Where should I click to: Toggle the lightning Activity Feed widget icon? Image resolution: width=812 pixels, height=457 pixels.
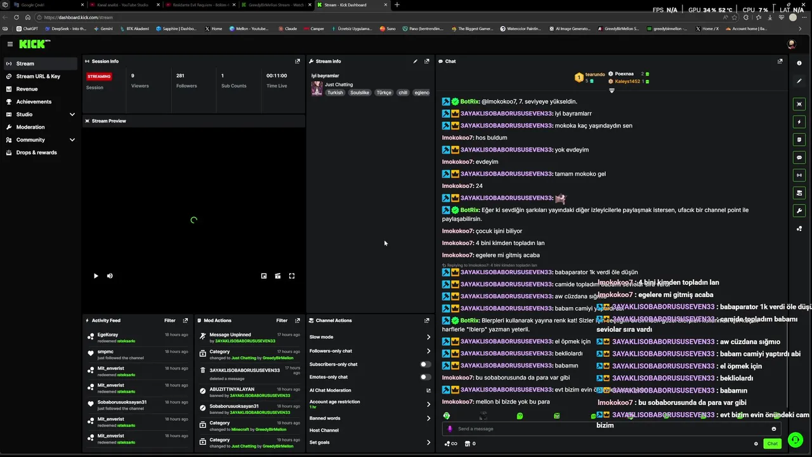click(x=799, y=122)
